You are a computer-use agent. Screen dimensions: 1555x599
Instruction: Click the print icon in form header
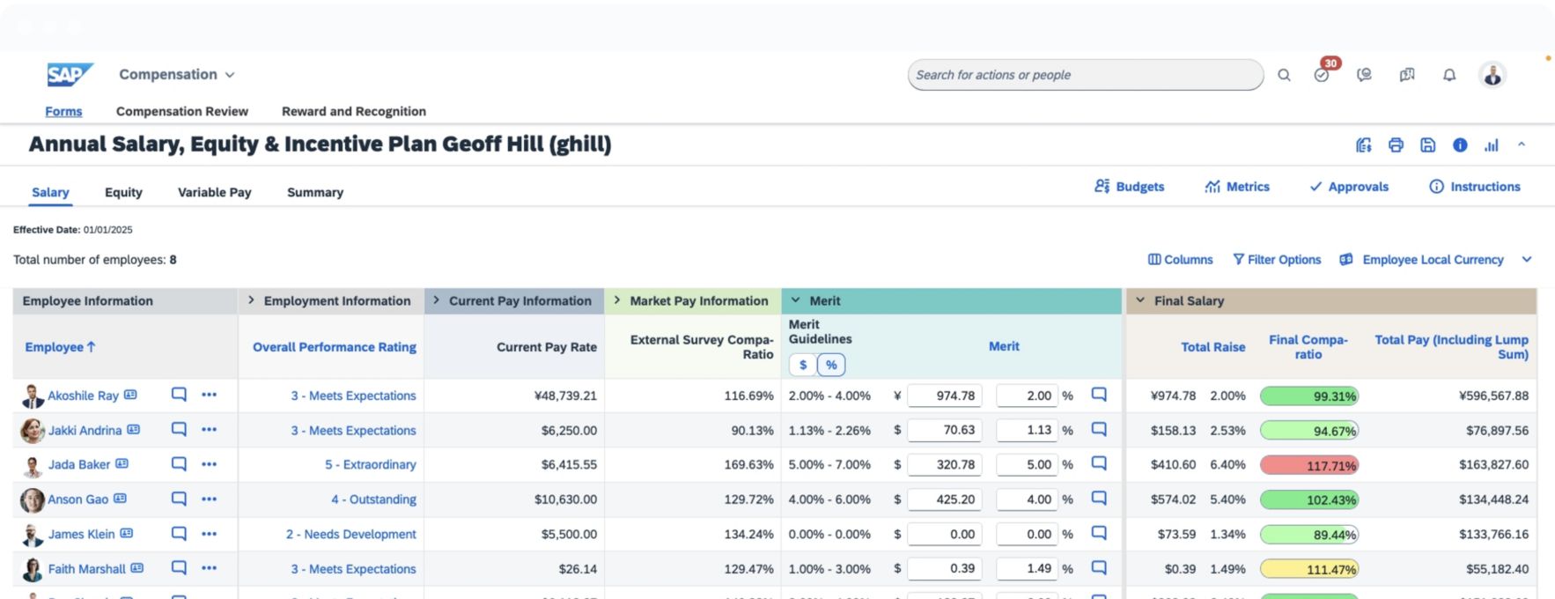pos(1396,145)
